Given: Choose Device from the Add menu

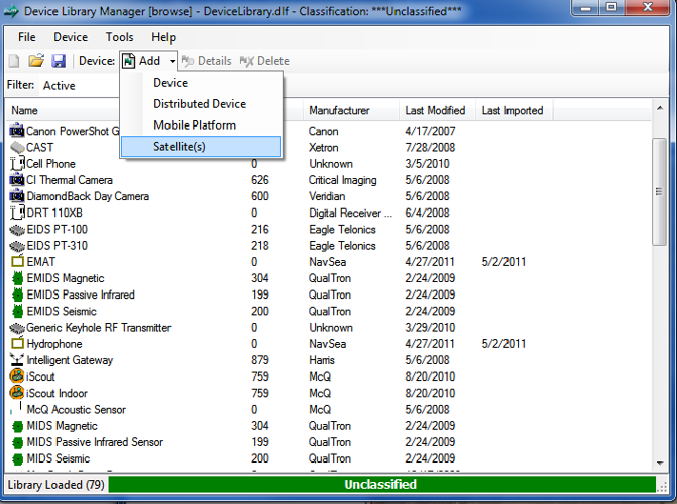Looking at the screenshot, I should pos(201,83).
